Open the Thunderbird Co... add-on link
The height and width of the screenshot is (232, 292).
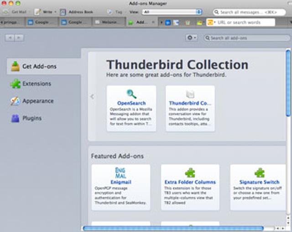[x=190, y=103]
